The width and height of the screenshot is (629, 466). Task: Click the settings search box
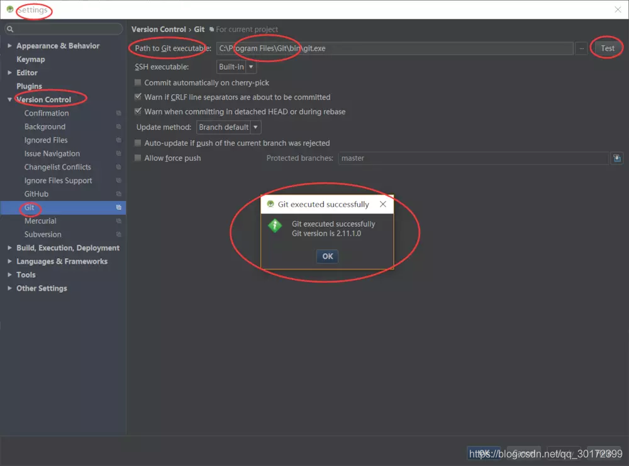coord(64,29)
